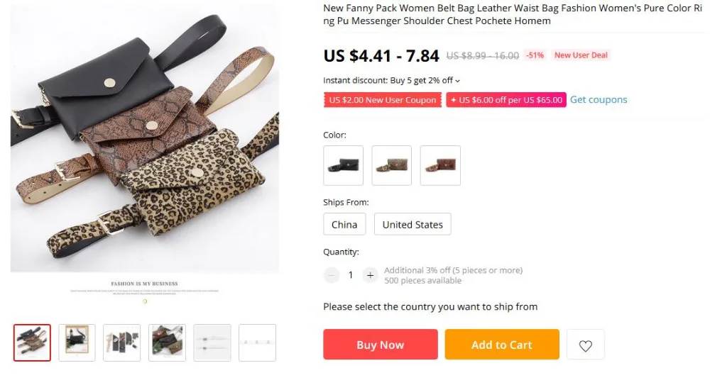
Task: Increase quantity with the plus button
Action: (x=369, y=275)
